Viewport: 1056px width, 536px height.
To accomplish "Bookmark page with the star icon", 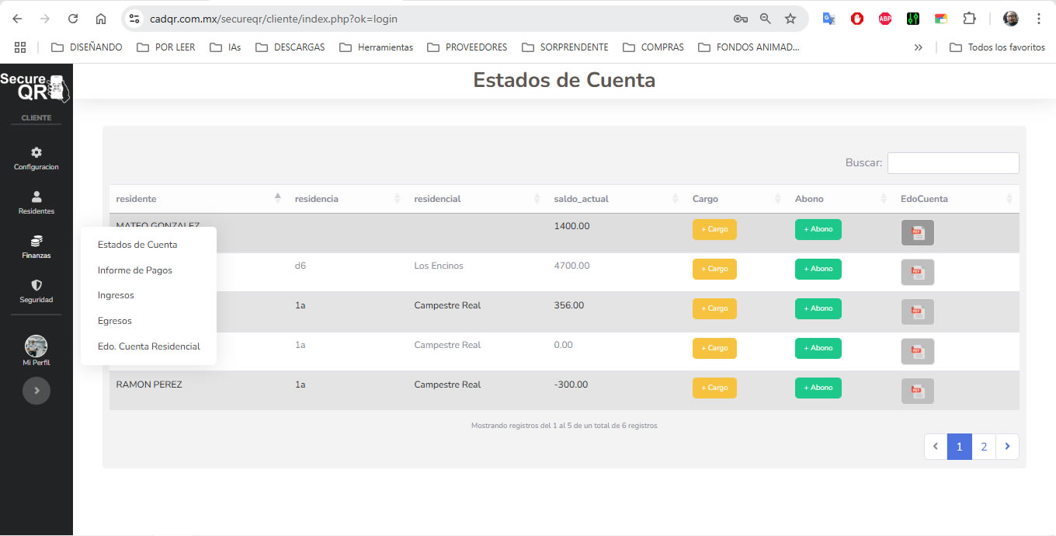I will point(790,19).
